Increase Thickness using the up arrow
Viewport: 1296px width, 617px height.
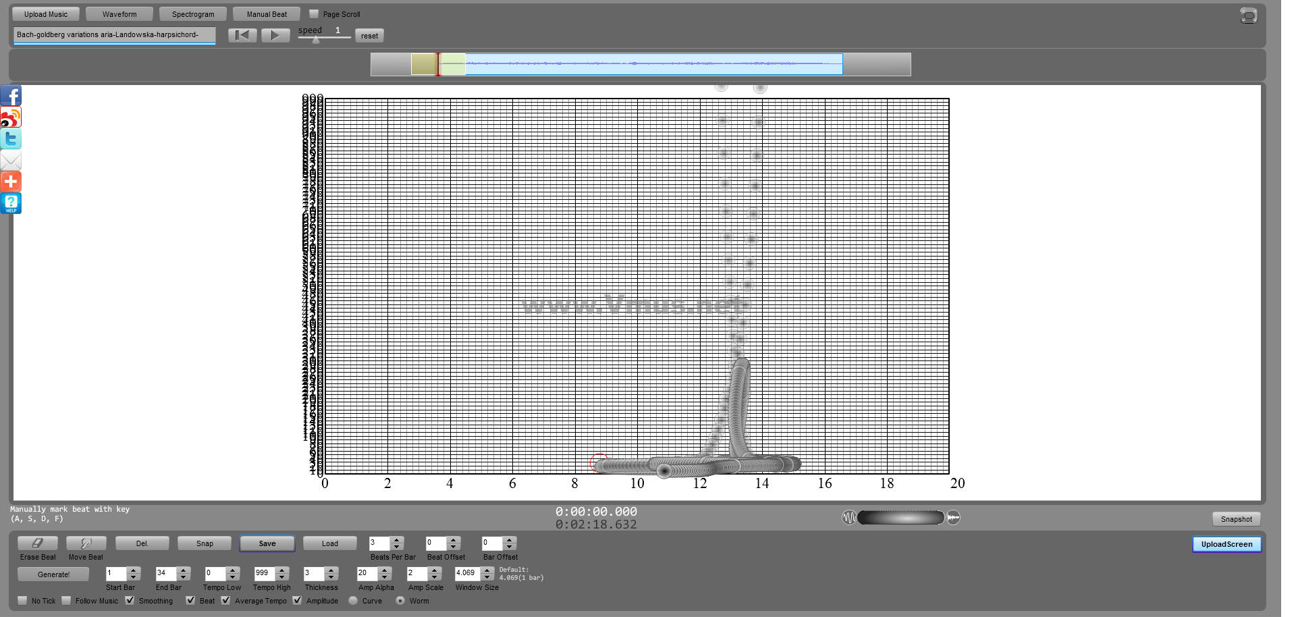(331, 570)
